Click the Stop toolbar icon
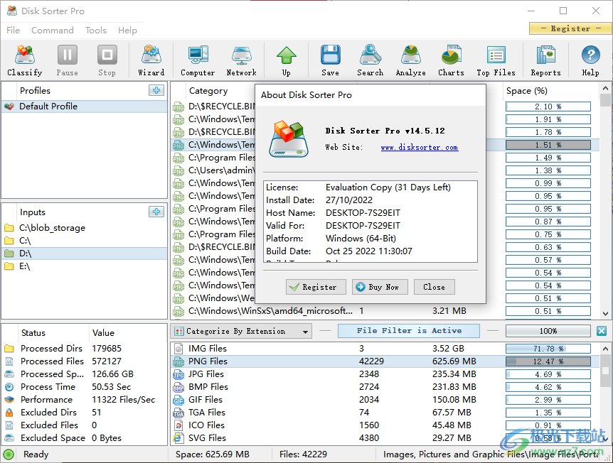This screenshot has height=463, width=613. pyautogui.click(x=107, y=60)
